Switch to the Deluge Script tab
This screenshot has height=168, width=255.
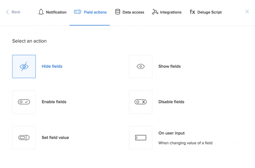[x=206, y=12]
